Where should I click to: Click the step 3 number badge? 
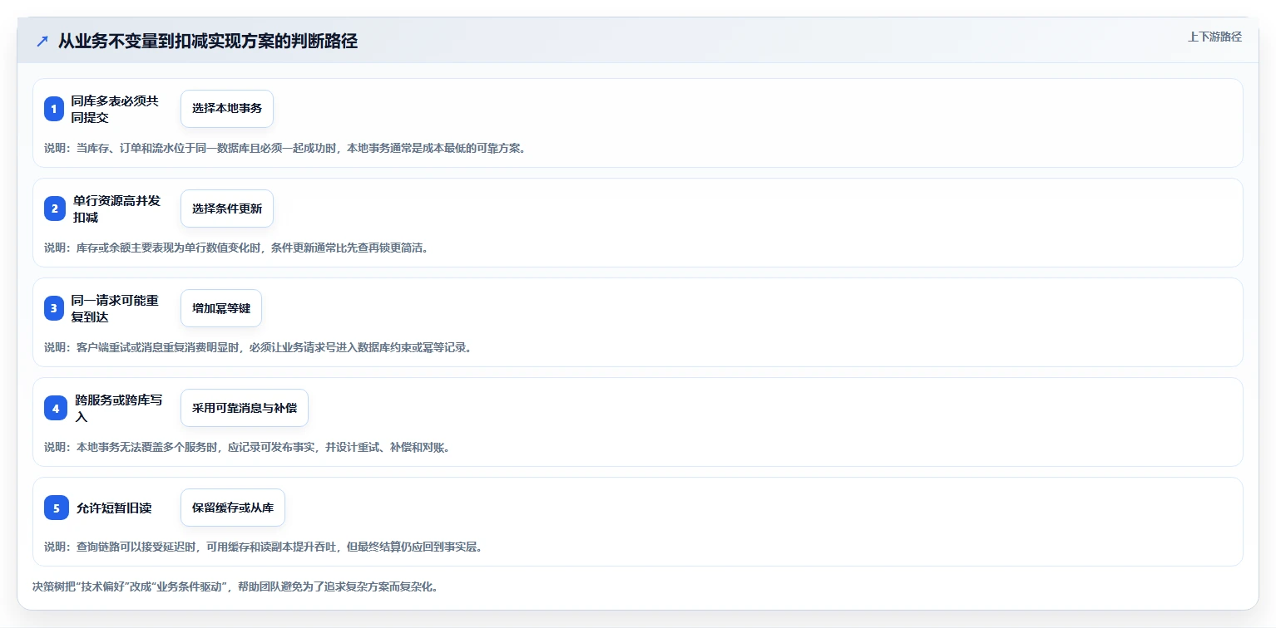pos(54,308)
